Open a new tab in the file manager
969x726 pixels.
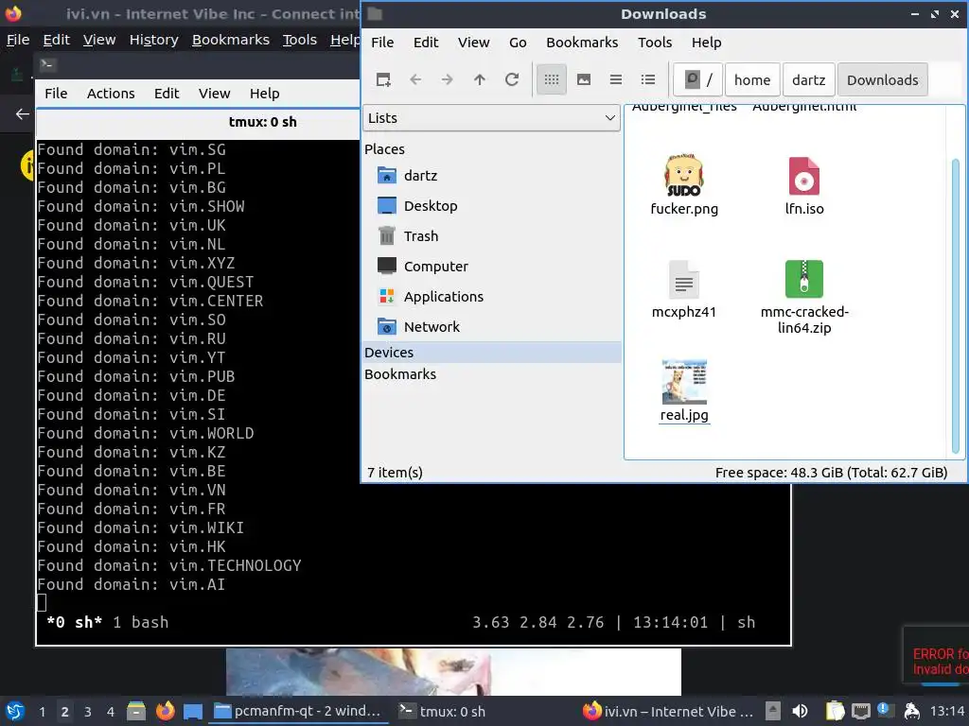tap(383, 79)
